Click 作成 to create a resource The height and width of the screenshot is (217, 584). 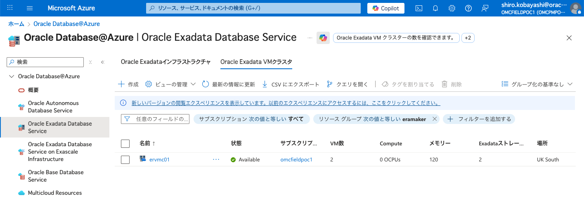[x=128, y=84]
